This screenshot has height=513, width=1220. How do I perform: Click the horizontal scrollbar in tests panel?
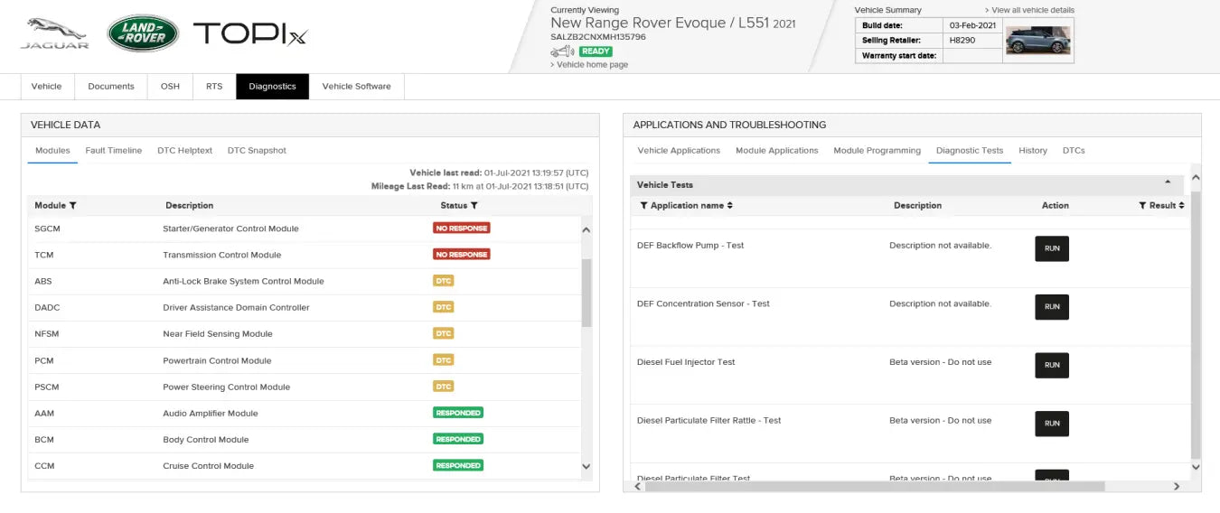tap(868, 486)
